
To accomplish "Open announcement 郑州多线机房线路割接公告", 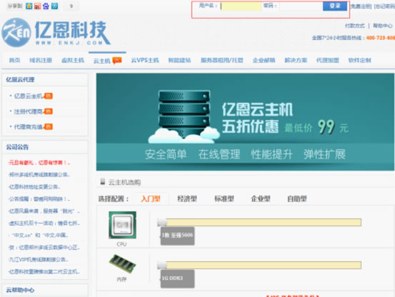I will 39,174.
